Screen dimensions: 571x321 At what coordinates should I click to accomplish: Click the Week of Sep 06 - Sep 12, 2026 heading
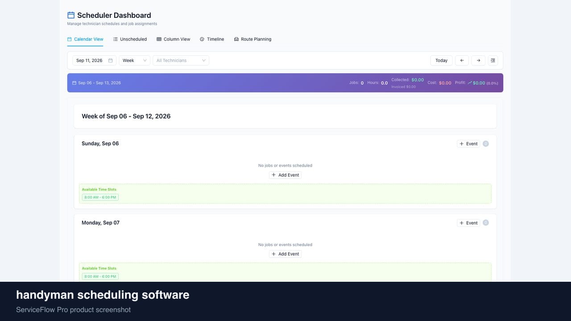pos(126,116)
